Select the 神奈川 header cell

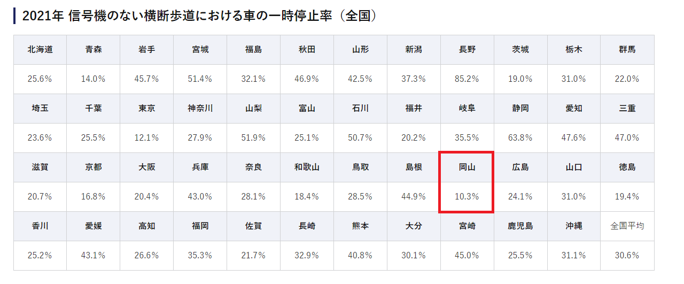click(x=200, y=109)
